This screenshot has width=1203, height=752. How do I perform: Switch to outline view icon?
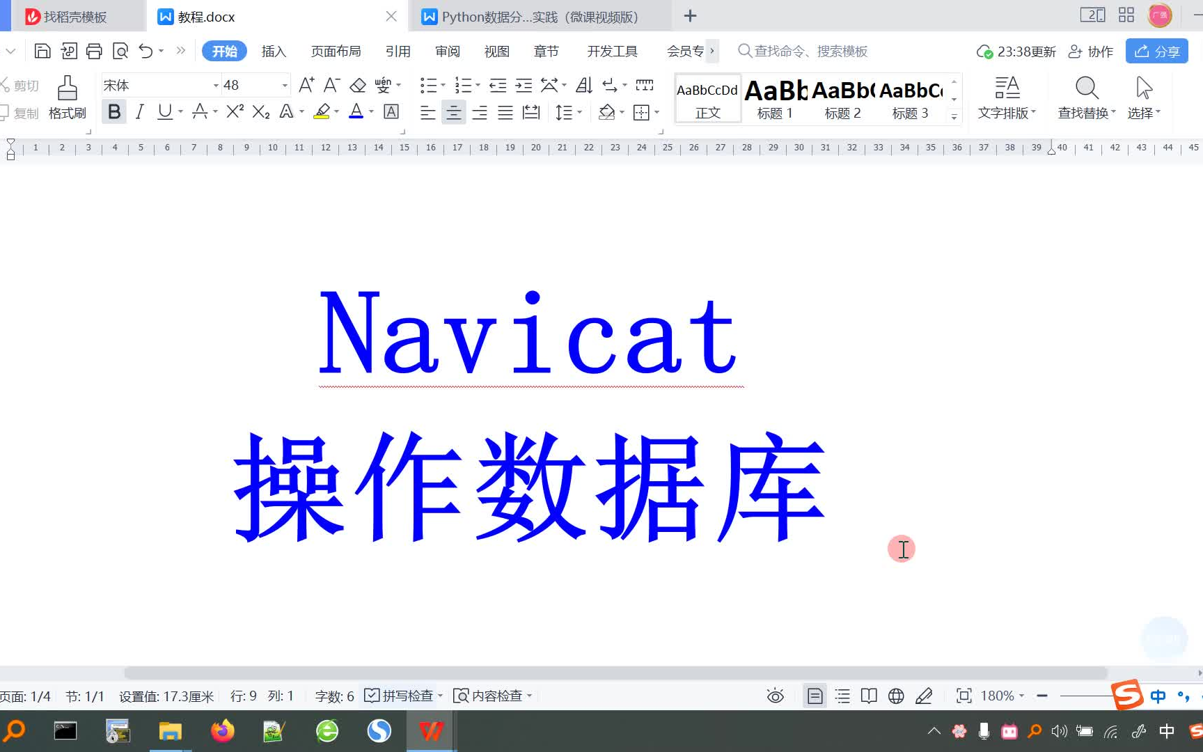click(x=842, y=696)
